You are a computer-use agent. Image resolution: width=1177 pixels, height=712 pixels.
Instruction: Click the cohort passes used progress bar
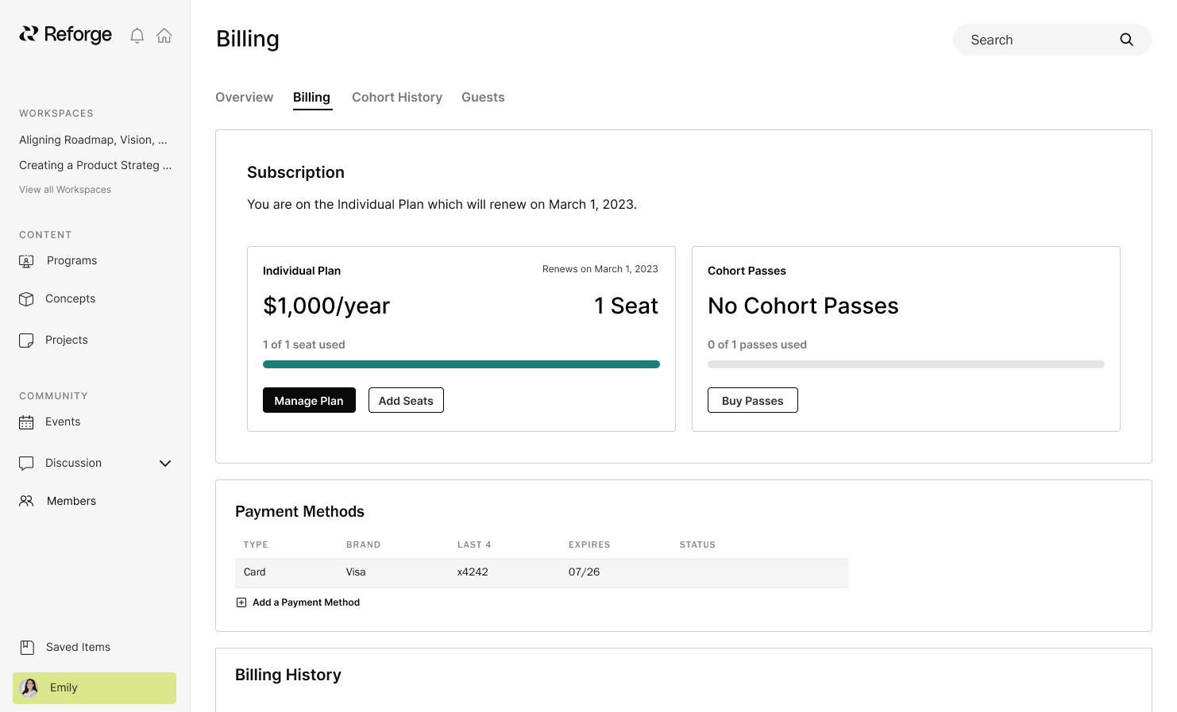pos(906,364)
